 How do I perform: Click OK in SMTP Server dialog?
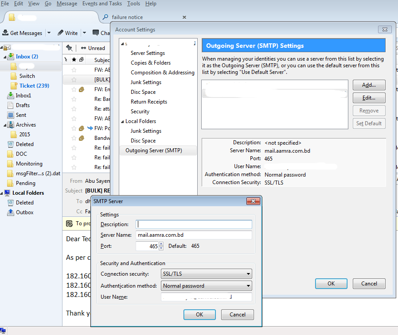tap(199, 315)
